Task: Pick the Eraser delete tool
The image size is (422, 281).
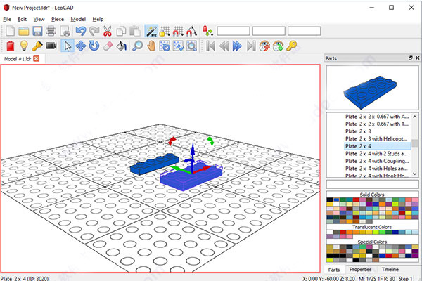Action: (107, 46)
